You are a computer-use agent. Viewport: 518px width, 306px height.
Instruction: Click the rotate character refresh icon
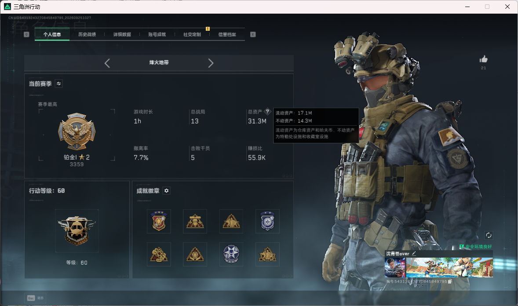click(x=489, y=235)
